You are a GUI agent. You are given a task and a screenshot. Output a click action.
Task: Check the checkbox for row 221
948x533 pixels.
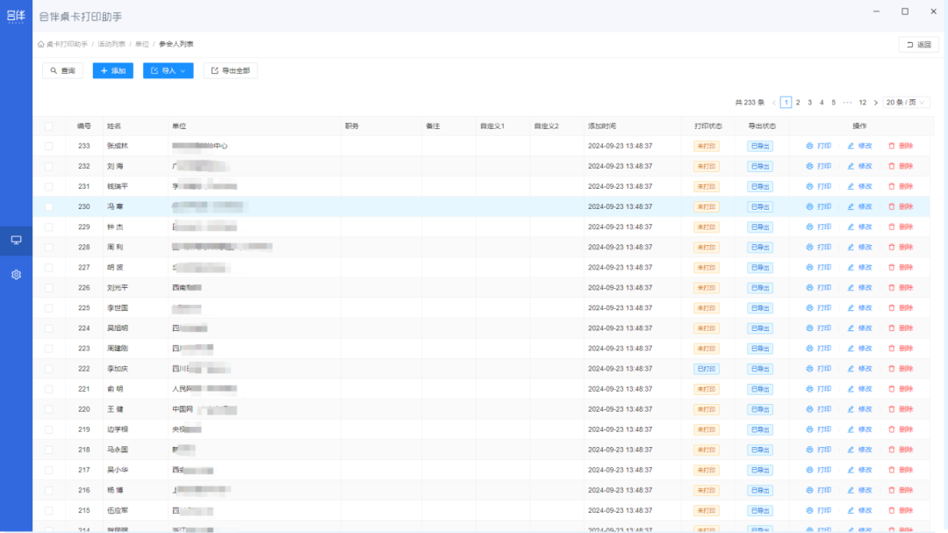click(49, 390)
